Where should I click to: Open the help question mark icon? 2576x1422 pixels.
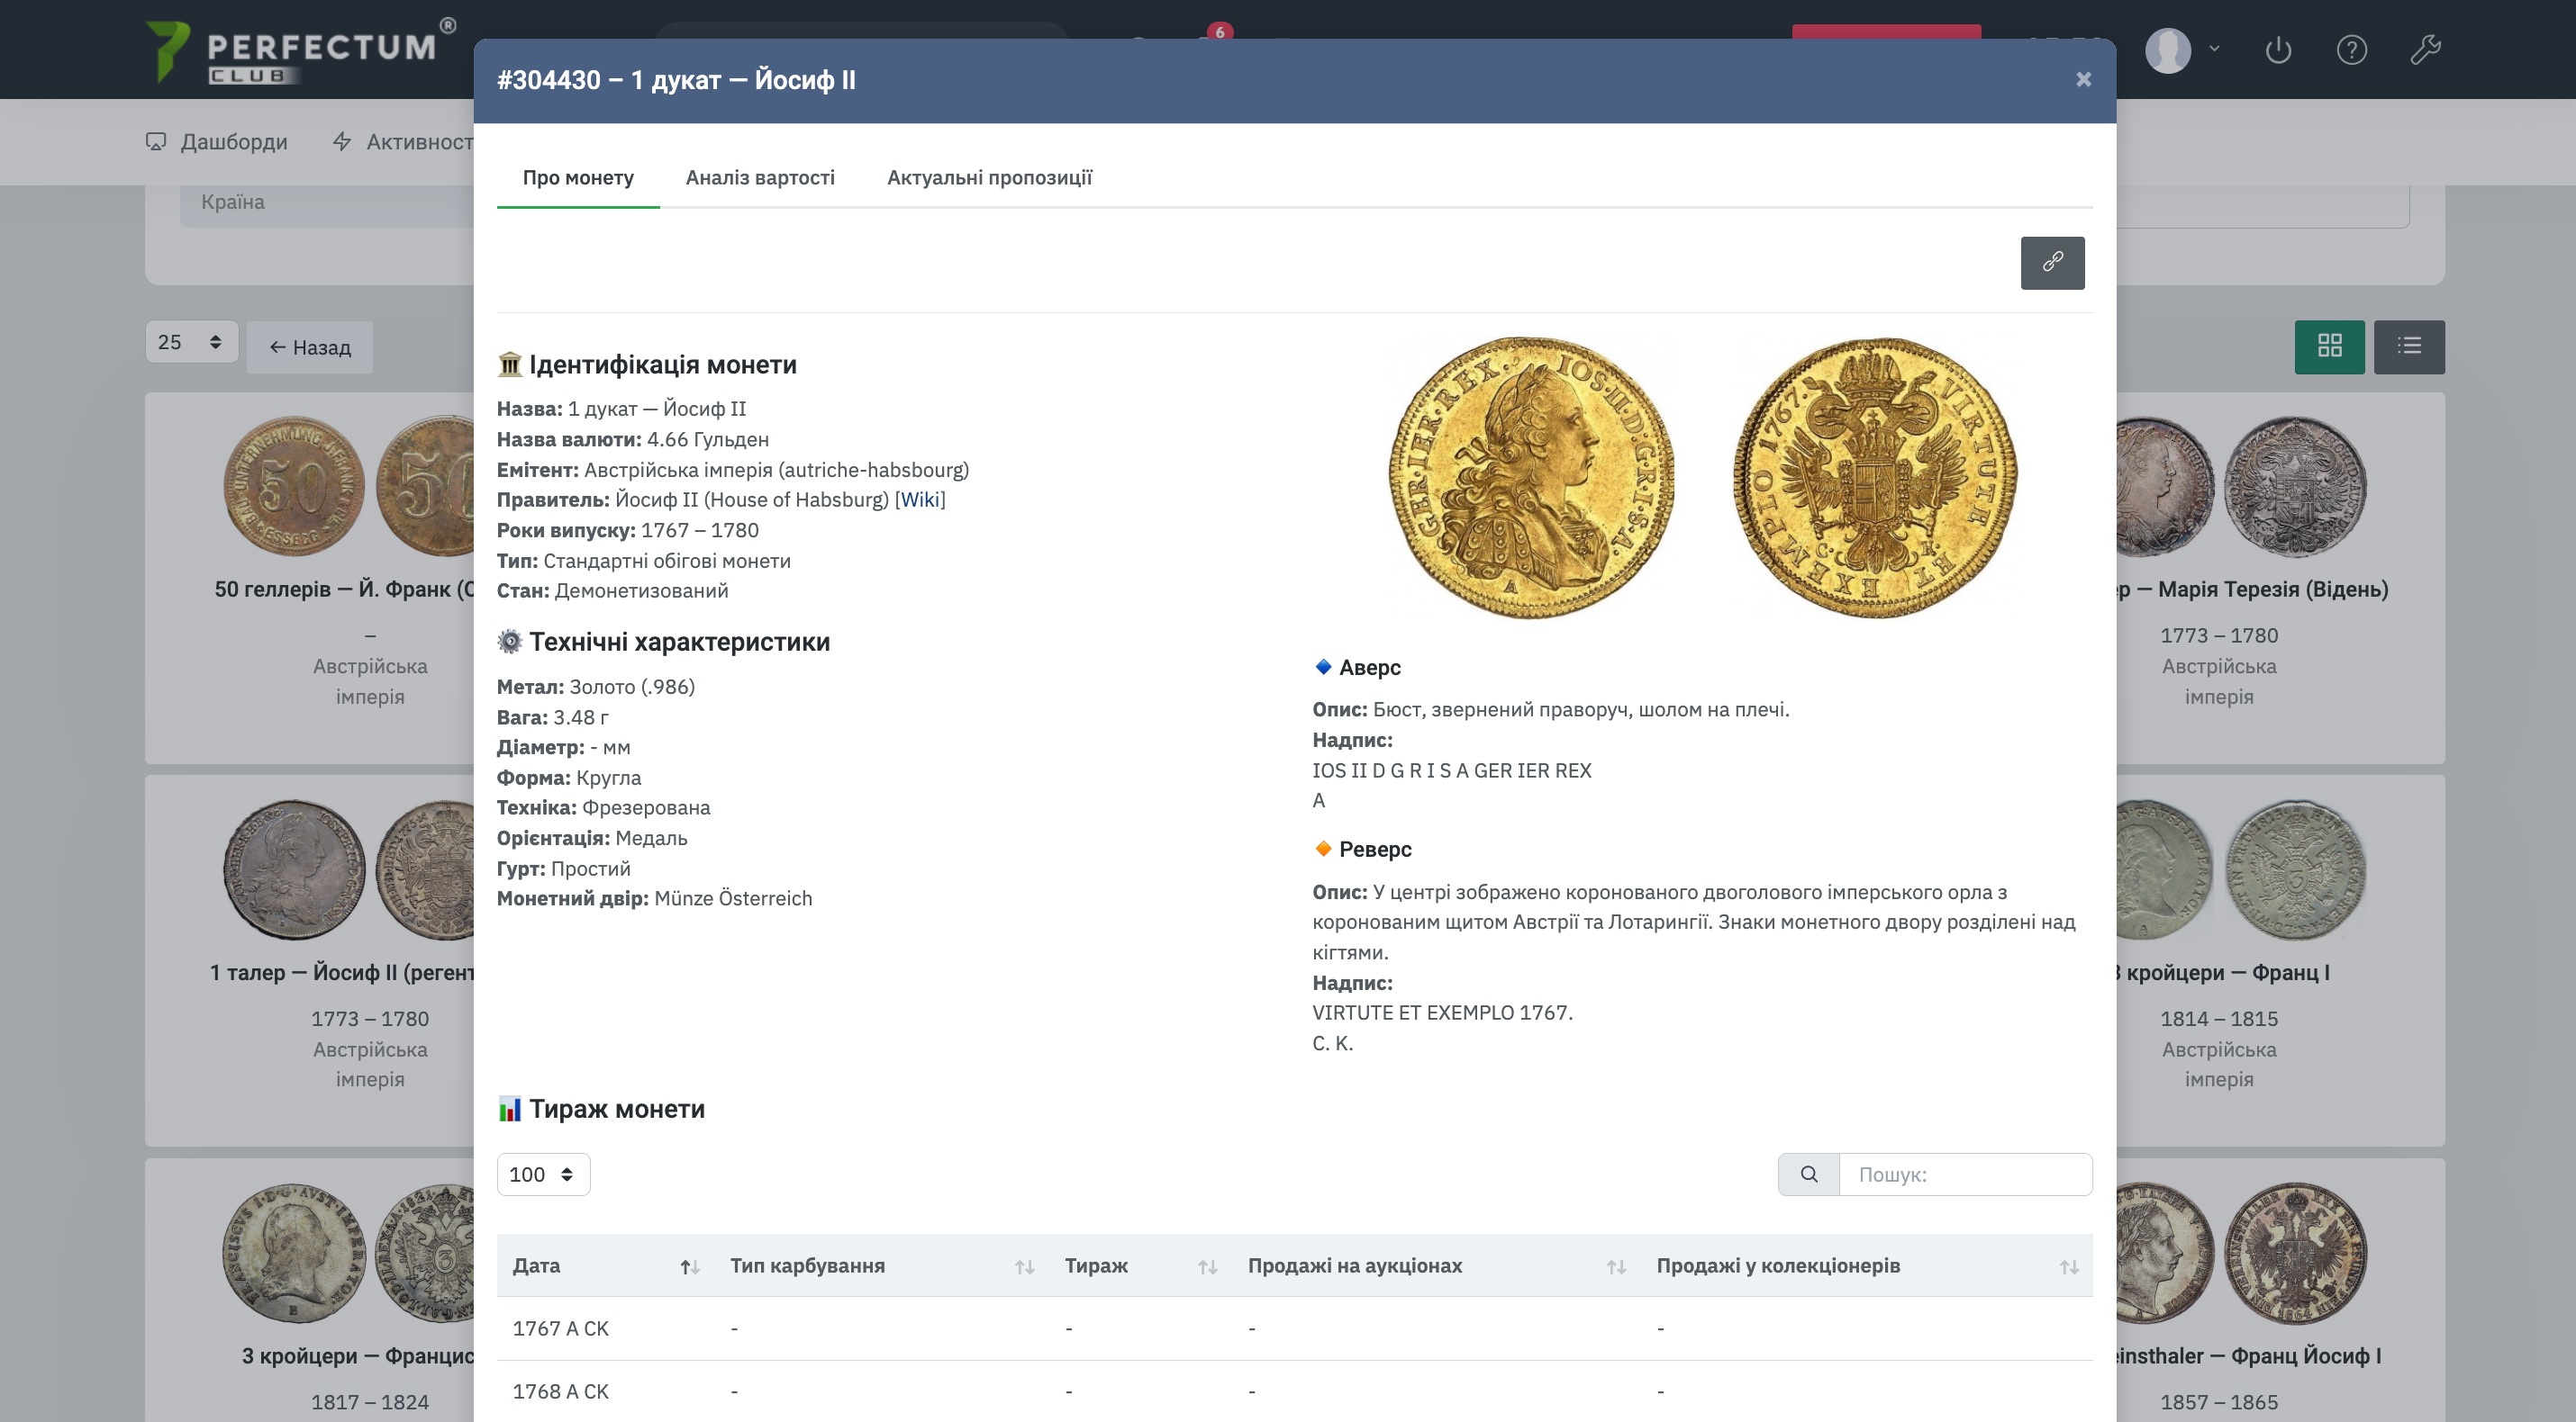point(2351,50)
